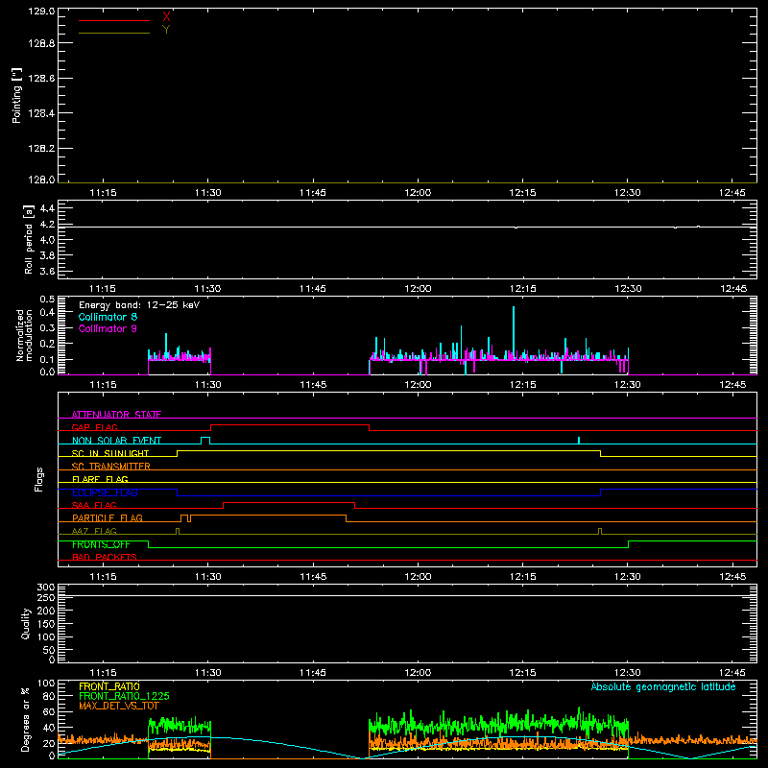
Task: Click the 'Flags' vertical axis title
Action: (39, 479)
